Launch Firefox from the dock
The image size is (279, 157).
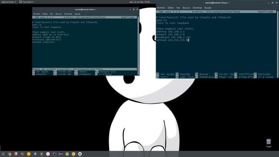point(16,154)
